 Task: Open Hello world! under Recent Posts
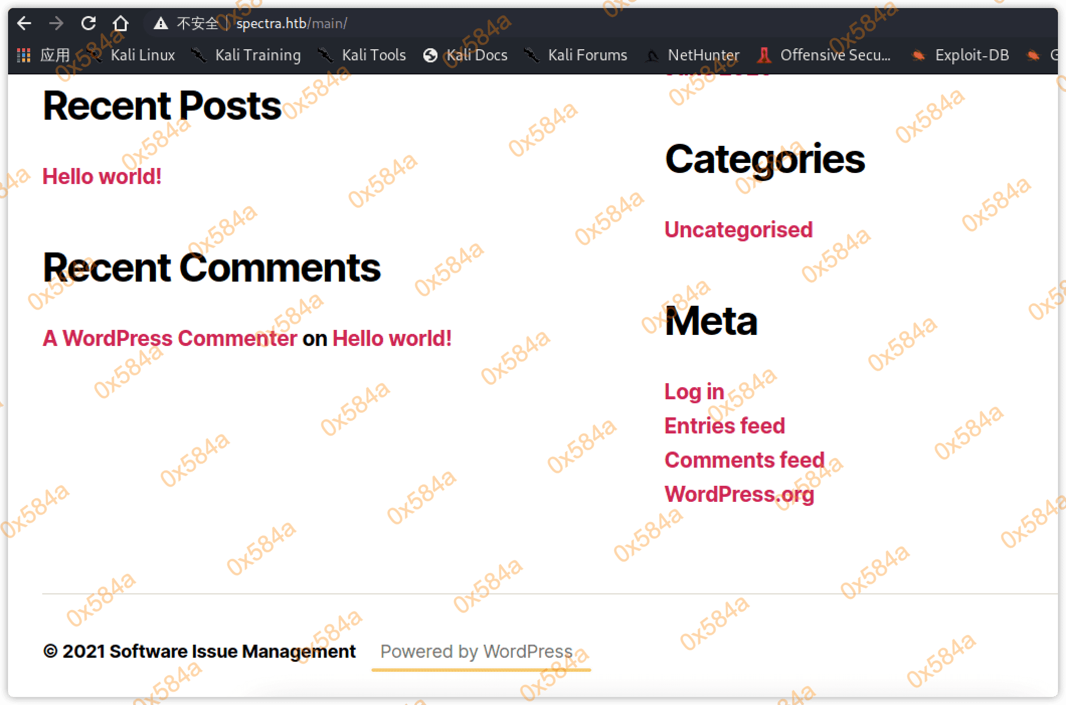point(102,177)
